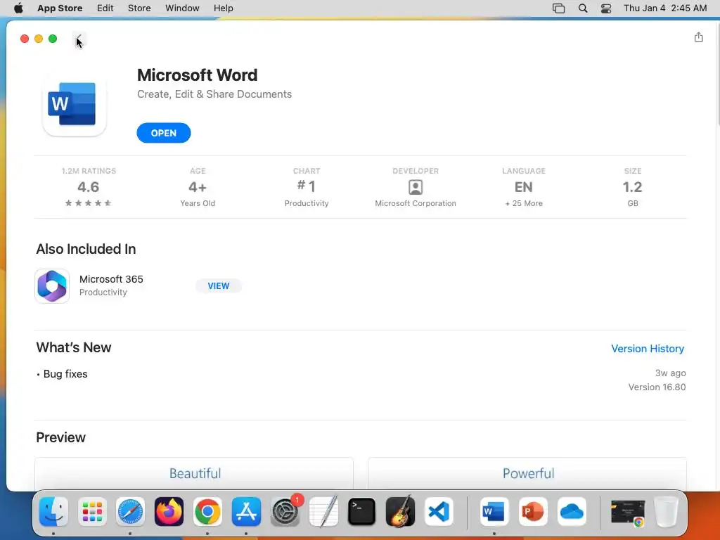Viewport: 720px width, 540px height.
Task: Click the developer person icon
Action: 415,187
